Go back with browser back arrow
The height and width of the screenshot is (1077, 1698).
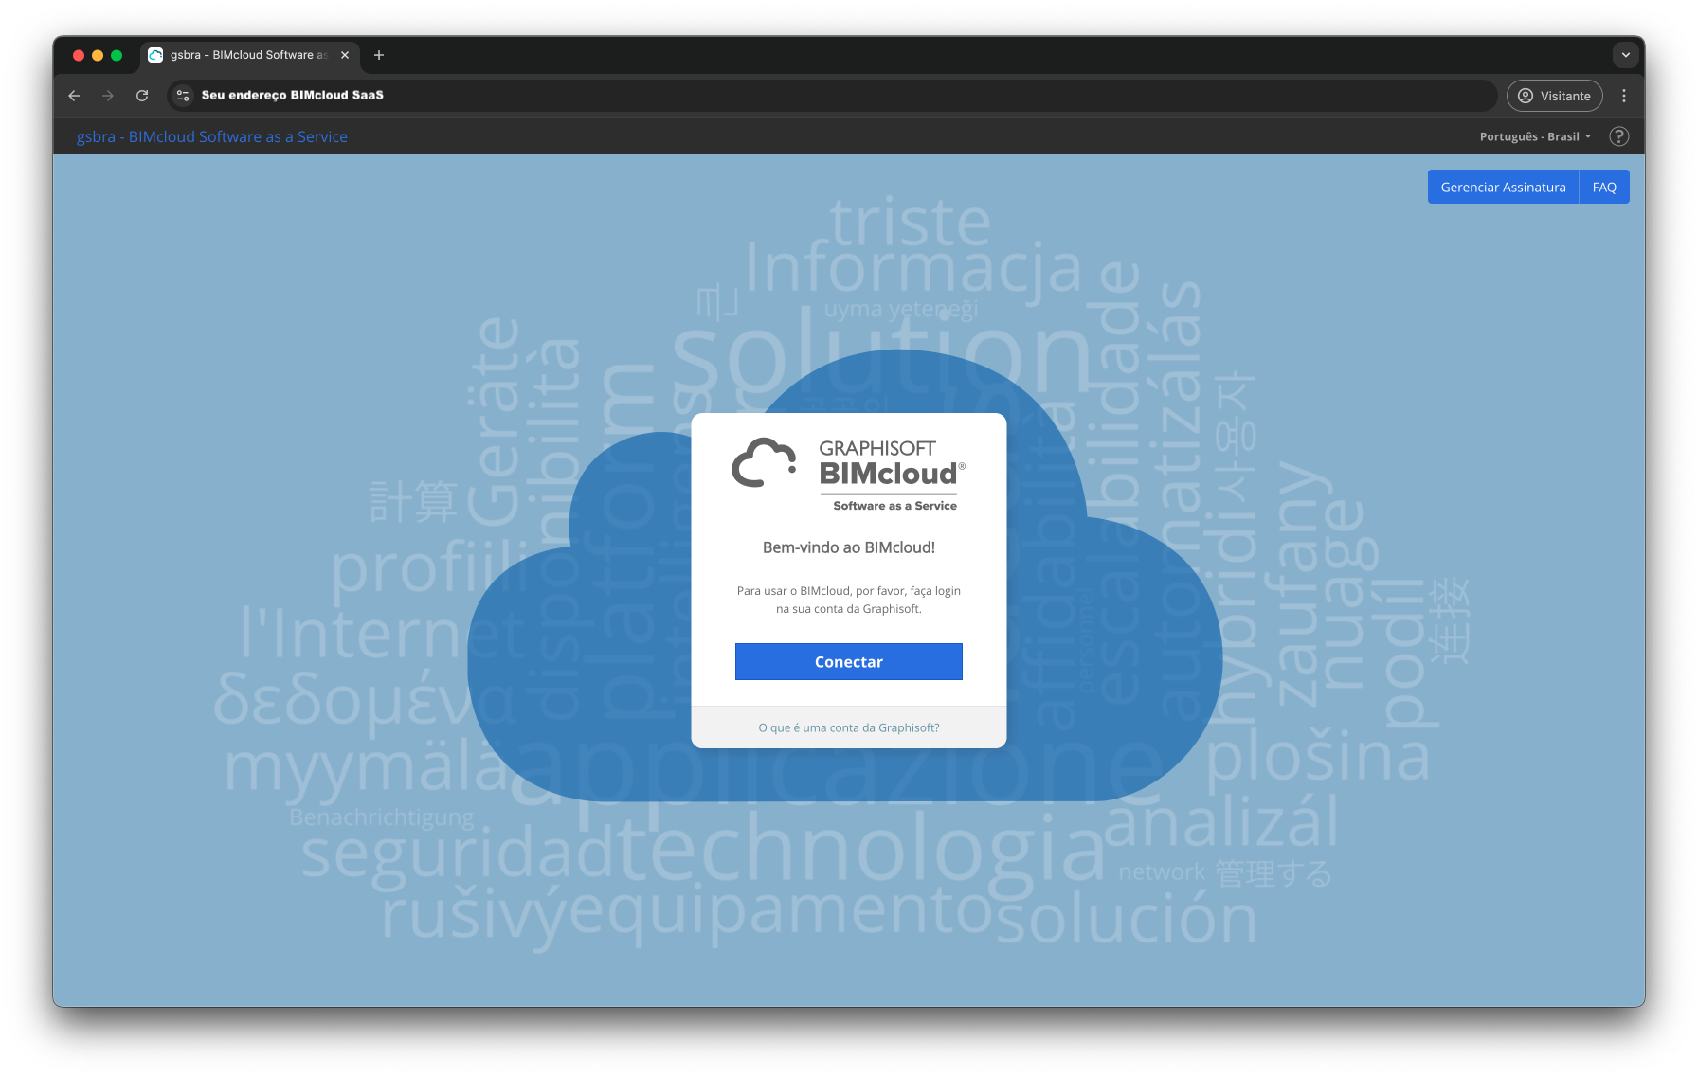coord(74,96)
